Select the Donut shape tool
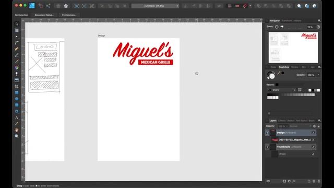334x188 pixels. coord(17,111)
